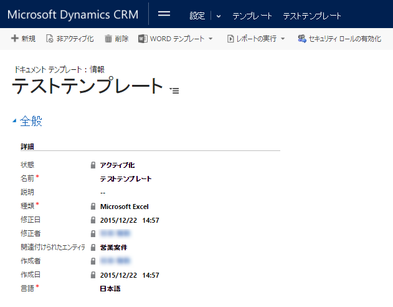Click the related entity value 営業案件
Viewport: 393px width, 307px height.
[x=113, y=248]
